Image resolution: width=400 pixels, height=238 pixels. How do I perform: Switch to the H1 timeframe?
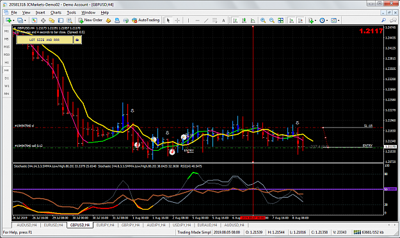click(x=6, y=62)
